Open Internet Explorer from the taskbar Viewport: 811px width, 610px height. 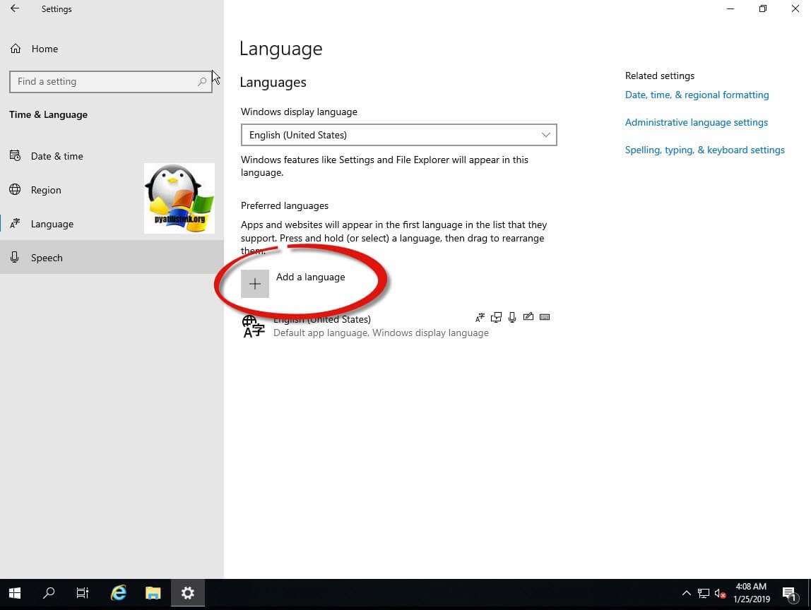pos(119,593)
